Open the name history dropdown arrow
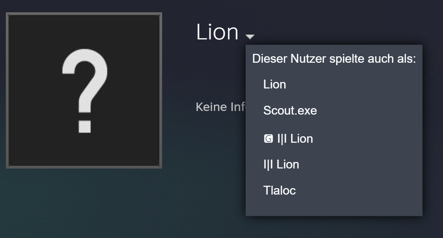443x238 pixels. 250,37
